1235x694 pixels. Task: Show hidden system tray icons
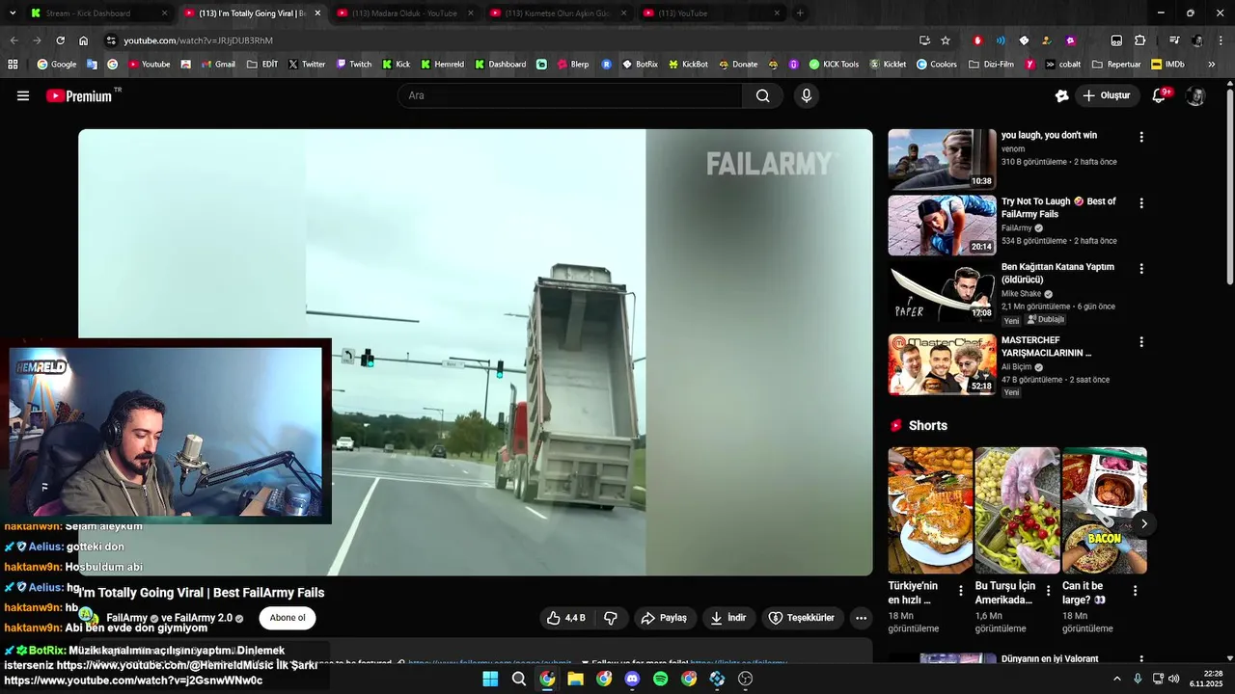[x=1117, y=679]
